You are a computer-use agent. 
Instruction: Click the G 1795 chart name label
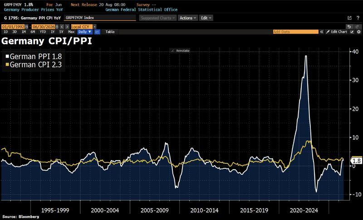pyautogui.click(x=32, y=18)
